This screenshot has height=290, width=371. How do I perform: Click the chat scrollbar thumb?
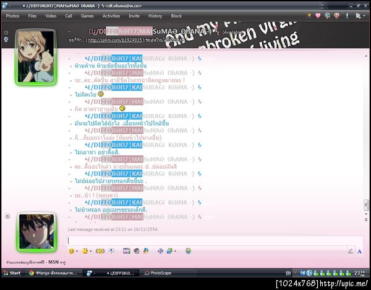coord(366,205)
